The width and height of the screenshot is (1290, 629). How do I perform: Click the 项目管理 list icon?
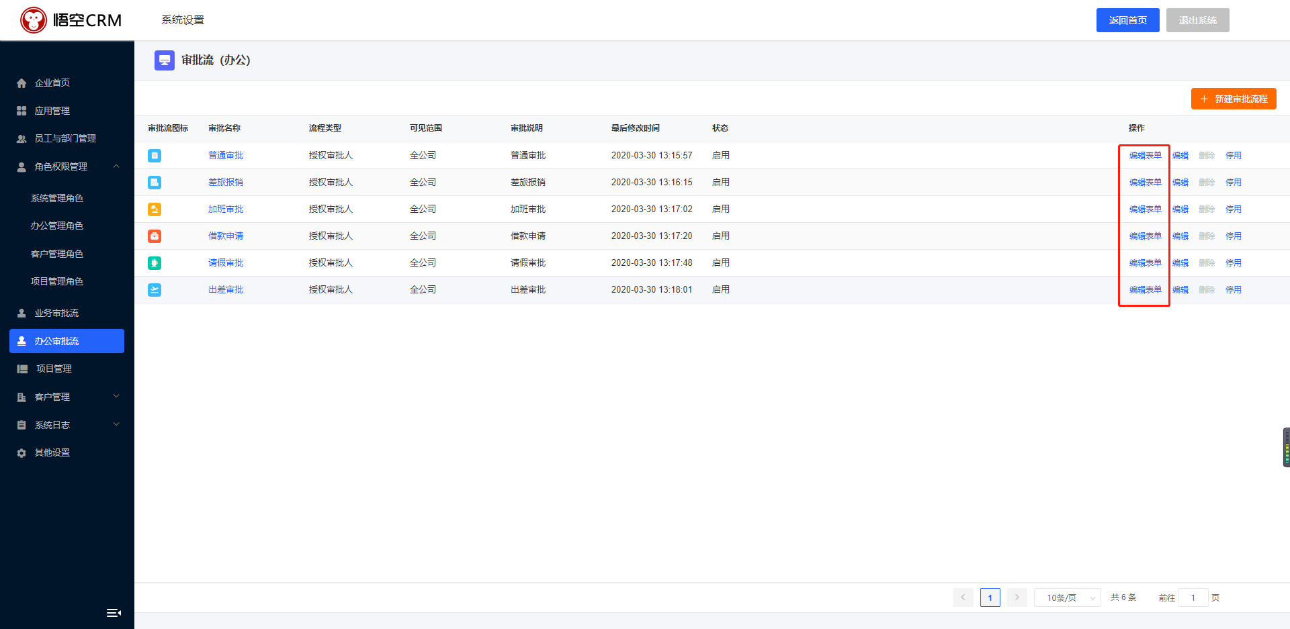pos(22,369)
